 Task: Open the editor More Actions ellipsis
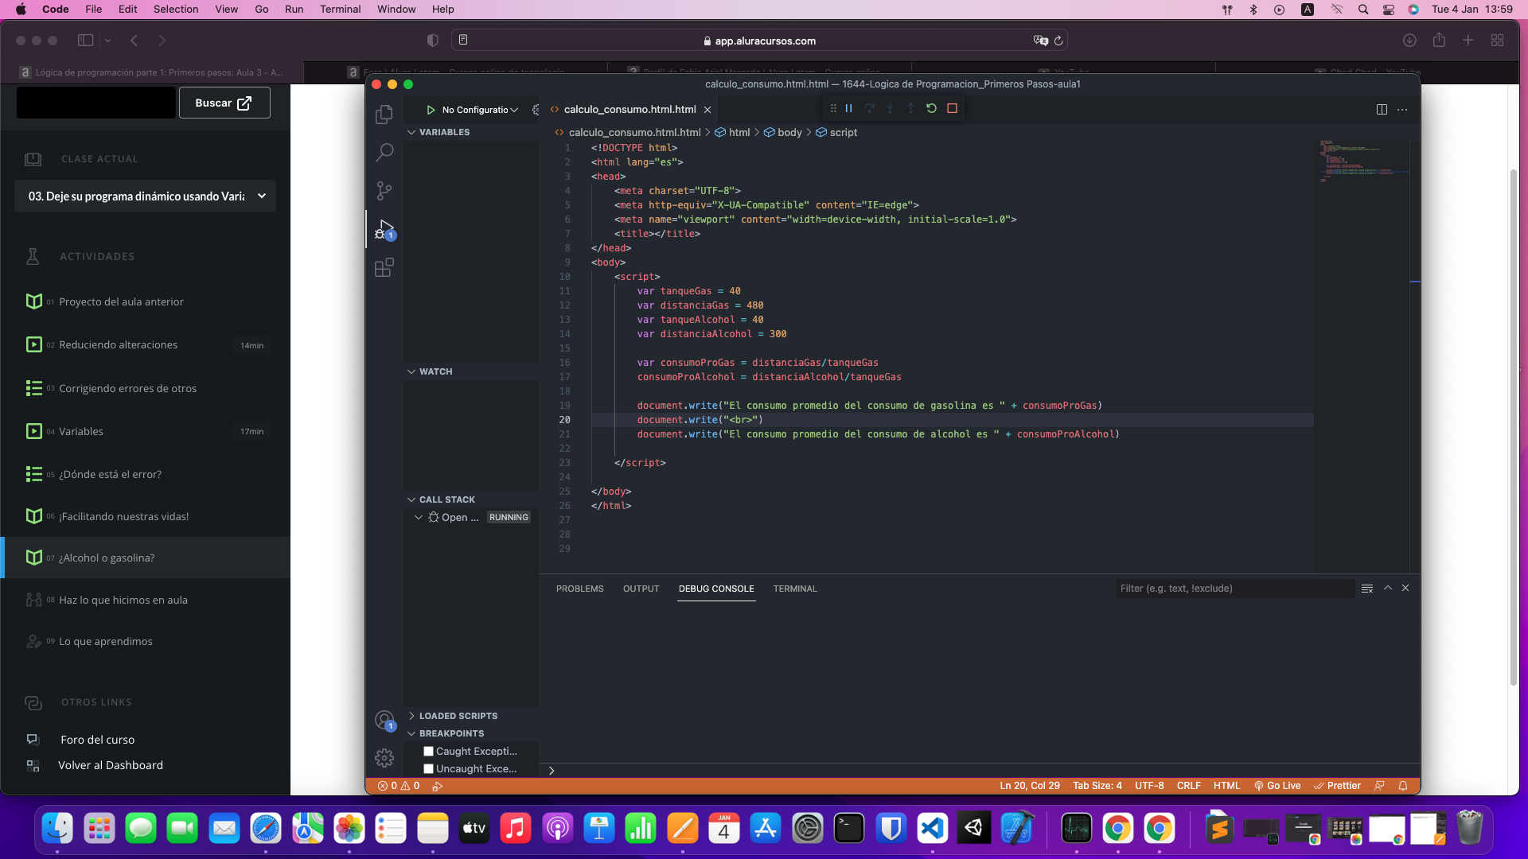click(x=1402, y=109)
